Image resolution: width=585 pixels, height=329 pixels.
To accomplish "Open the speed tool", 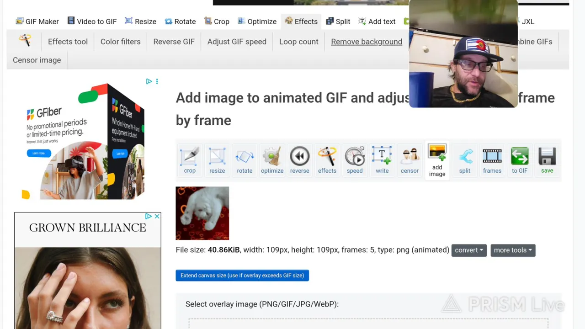I will 355,160.
